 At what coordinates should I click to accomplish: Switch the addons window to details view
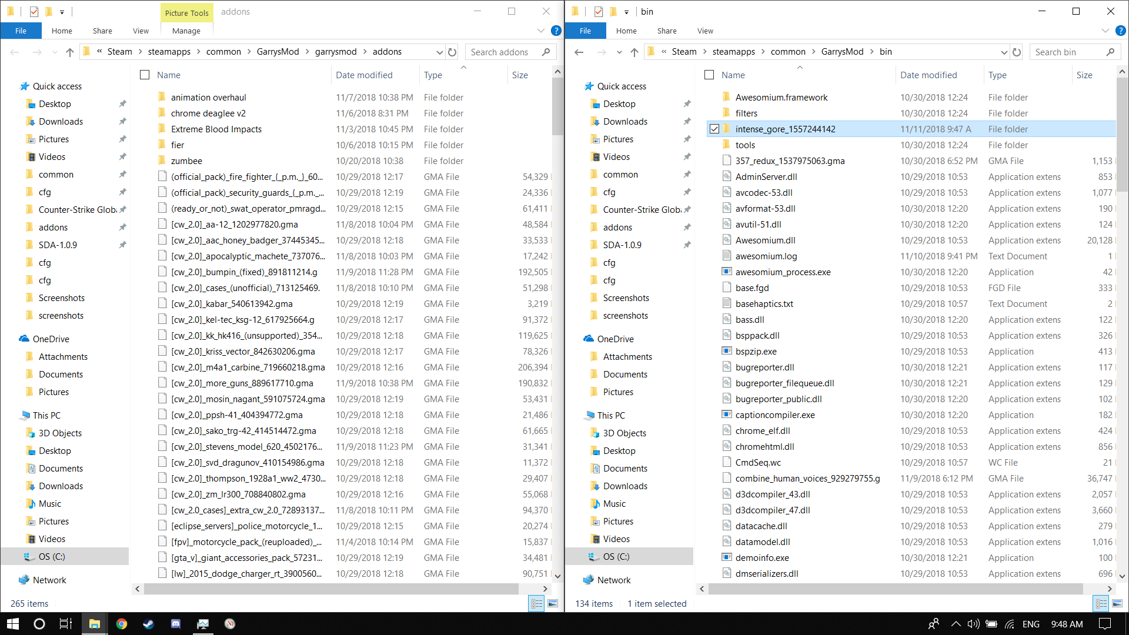pos(536,603)
